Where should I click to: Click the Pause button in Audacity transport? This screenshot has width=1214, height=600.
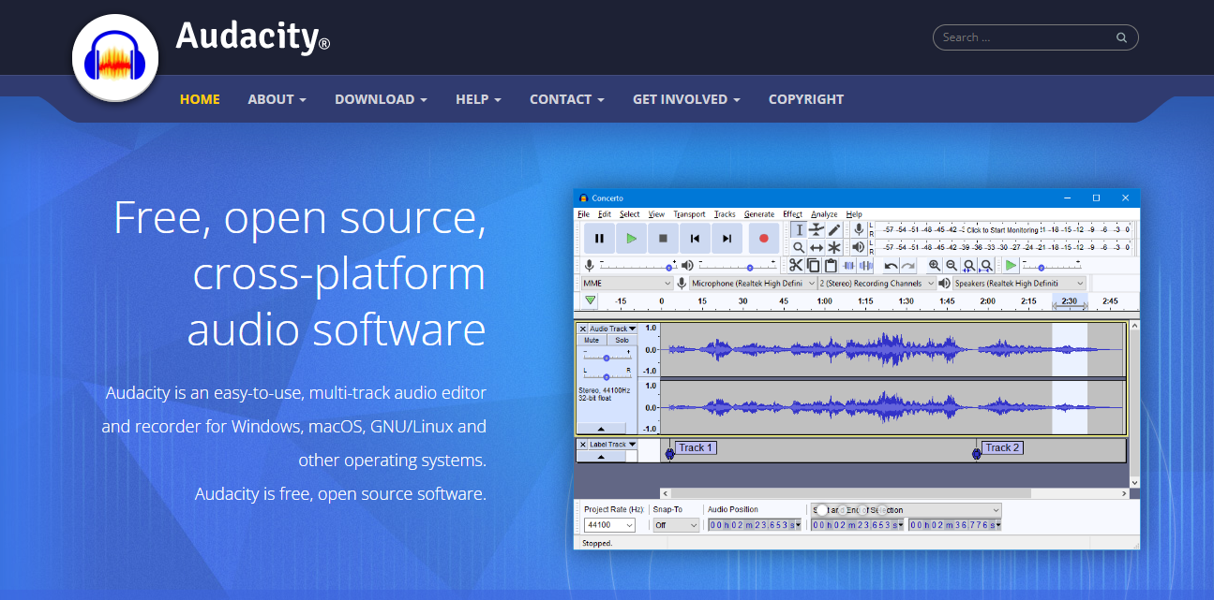(x=599, y=238)
